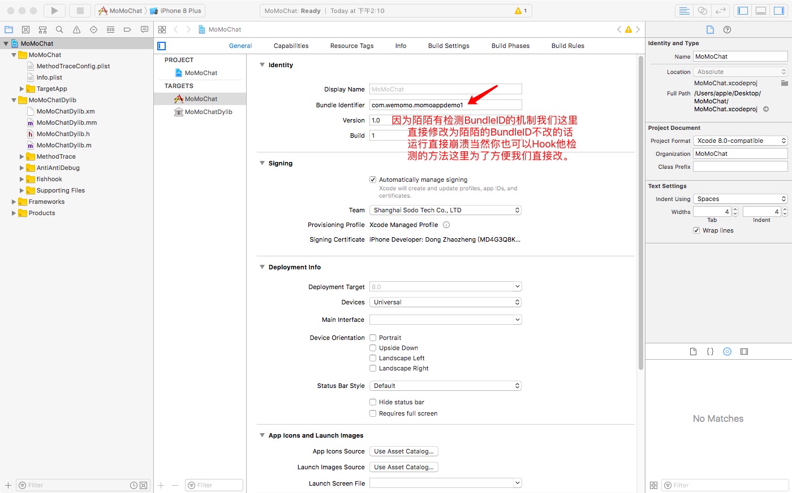Click the warning badge in the activity bar
The width and height of the screenshot is (792, 493).
point(520,11)
